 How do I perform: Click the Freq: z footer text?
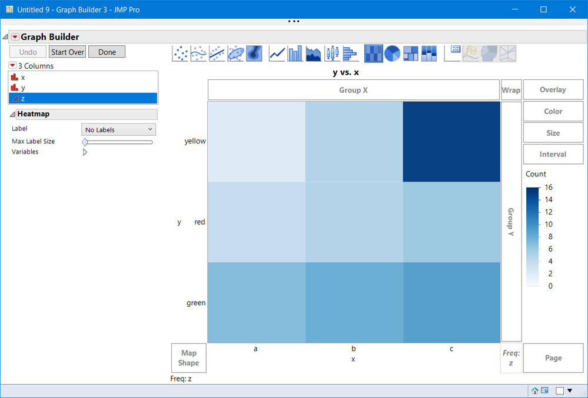[181, 379]
